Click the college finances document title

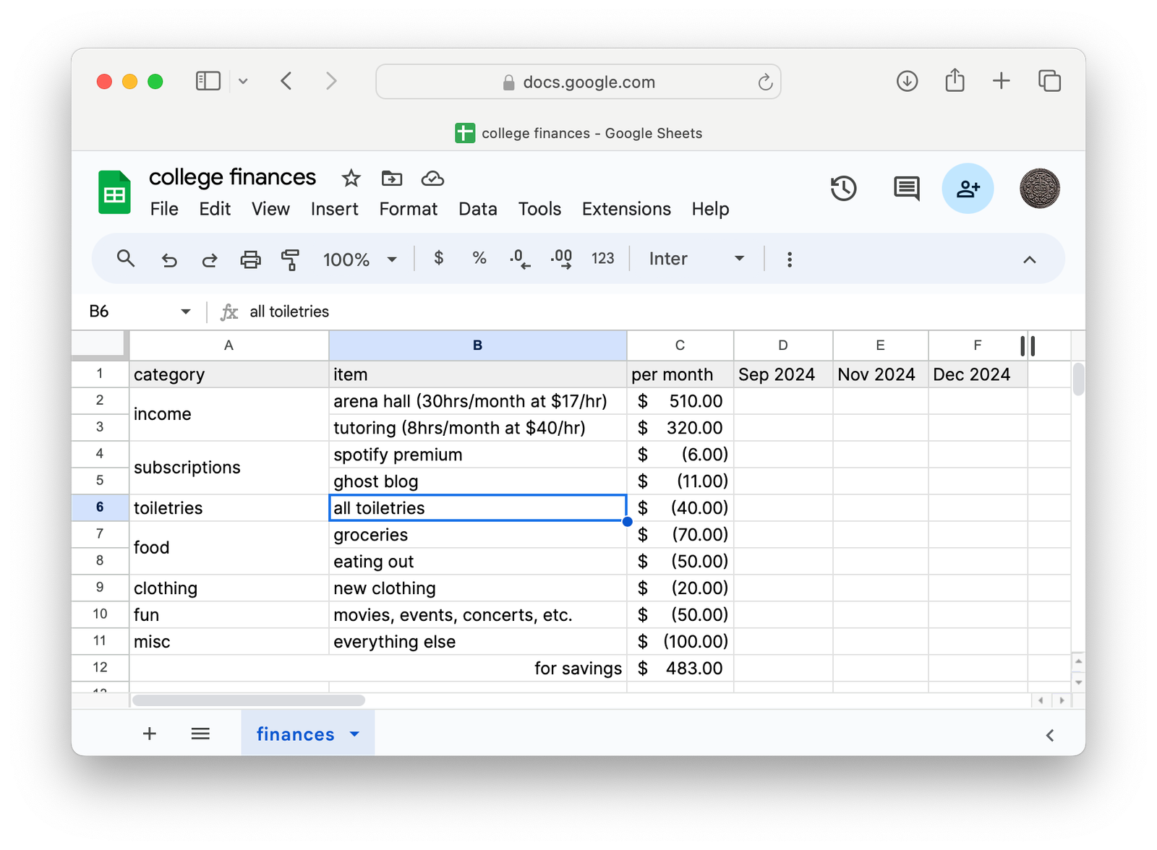[232, 177]
